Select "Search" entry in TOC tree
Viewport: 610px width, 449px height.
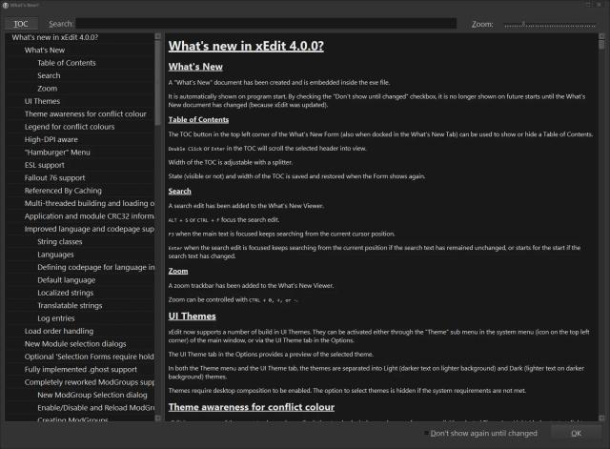pyautogui.click(x=49, y=76)
